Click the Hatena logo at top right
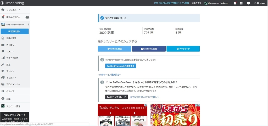This screenshot has height=126, width=268. (x=260, y=3)
